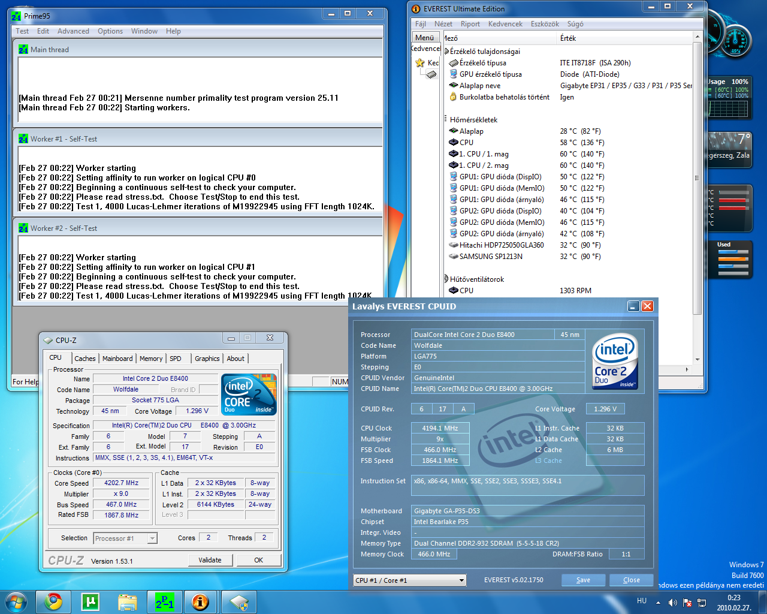Click the Érték column header
Image resolution: width=767 pixels, height=614 pixels.
(x=625, y=38)
